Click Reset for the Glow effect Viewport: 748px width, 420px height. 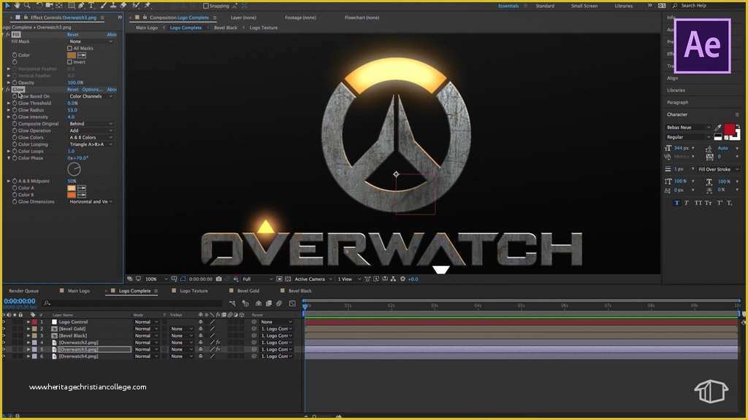pyautogui.click(x=72, y=90)
